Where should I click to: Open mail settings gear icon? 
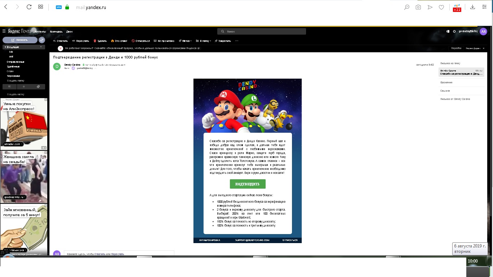(454, 31)
